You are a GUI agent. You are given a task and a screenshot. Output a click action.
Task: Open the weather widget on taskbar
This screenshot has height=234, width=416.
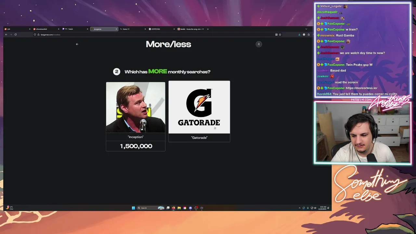click(9, 208)
